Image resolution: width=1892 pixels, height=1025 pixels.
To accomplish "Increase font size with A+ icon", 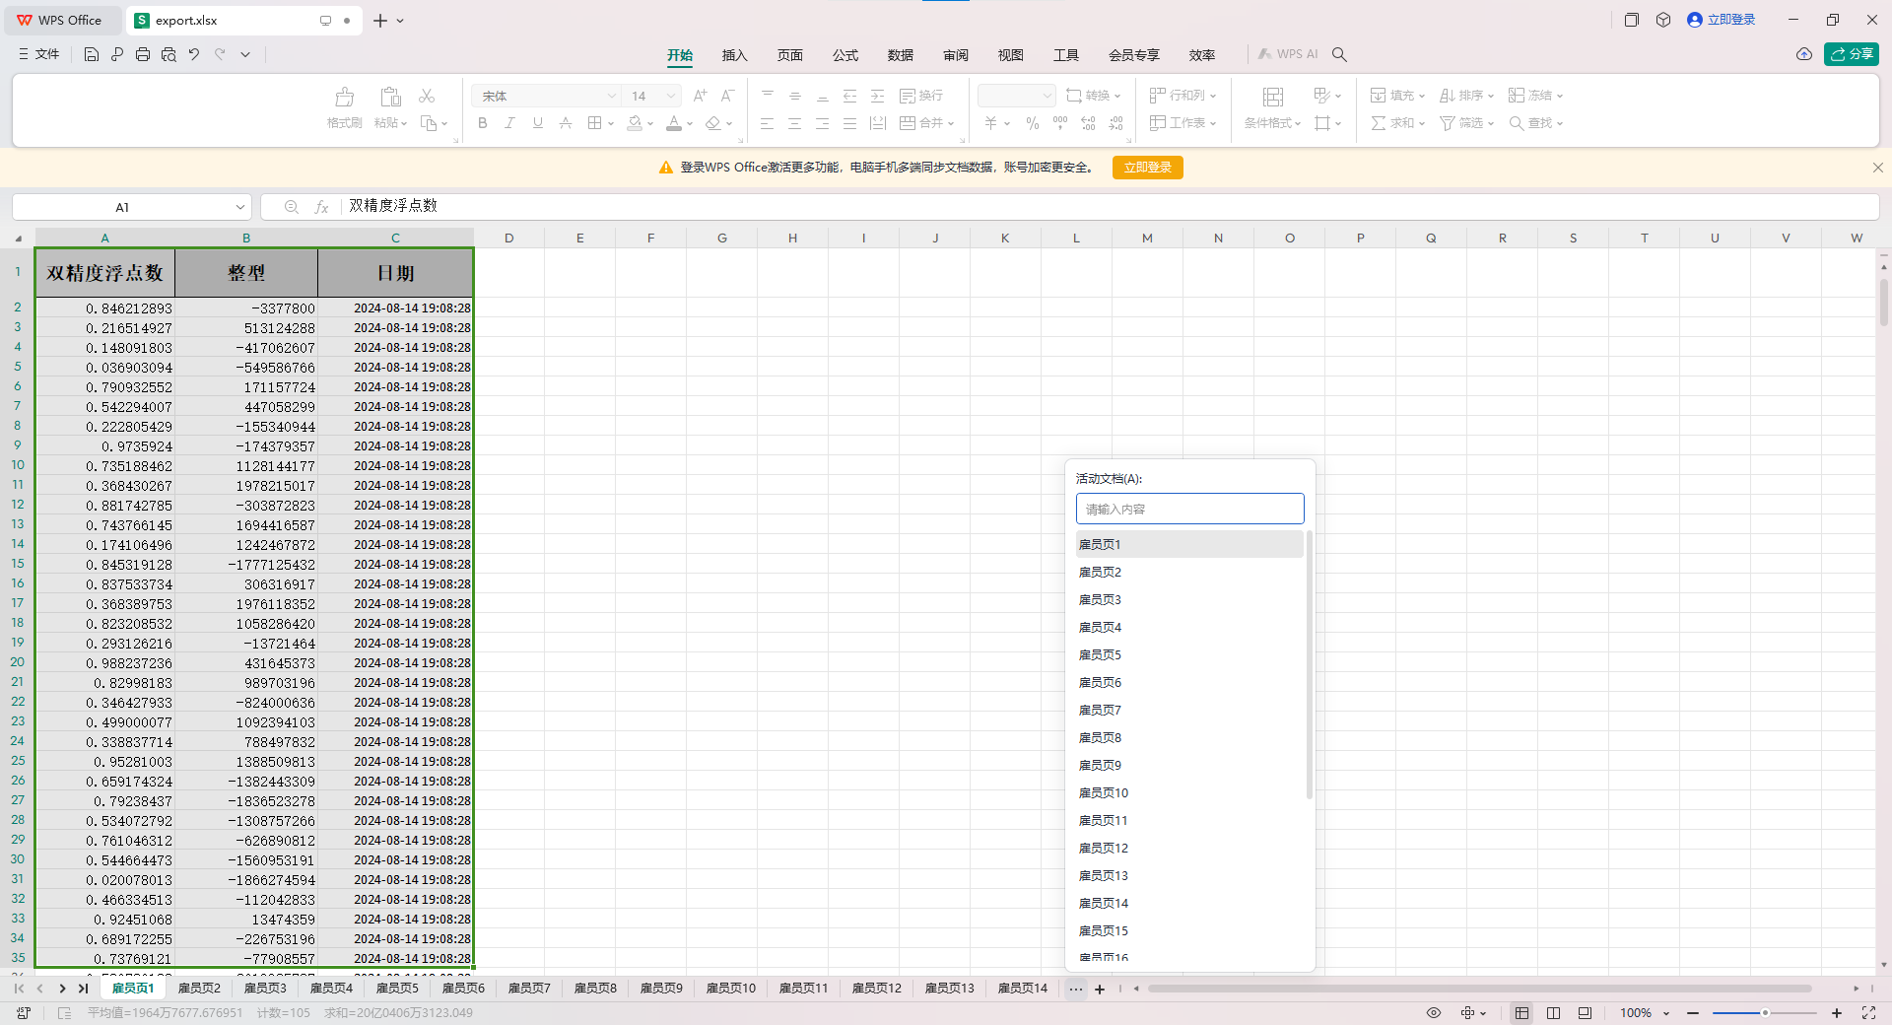I will pos(700,96).
